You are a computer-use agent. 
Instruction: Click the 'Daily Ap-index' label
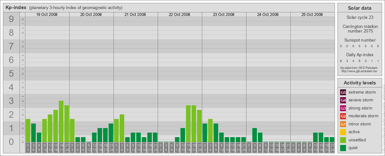click(360, 55)
